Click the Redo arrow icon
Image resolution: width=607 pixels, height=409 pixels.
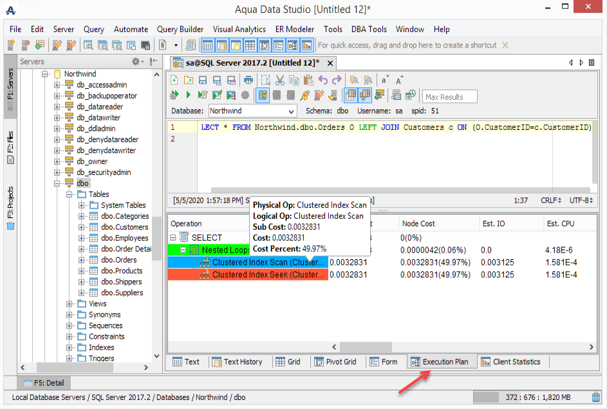337,80
